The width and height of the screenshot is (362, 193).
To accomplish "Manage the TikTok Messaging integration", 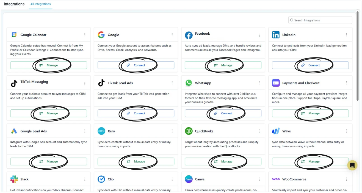I will pos(49,113).
